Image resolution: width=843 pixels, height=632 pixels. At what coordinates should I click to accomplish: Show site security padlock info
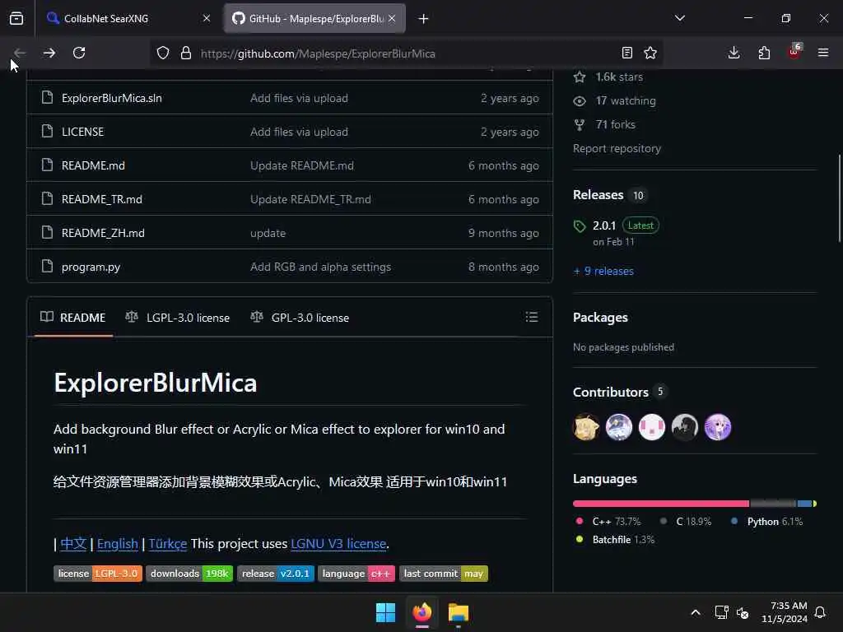point(186,53)
